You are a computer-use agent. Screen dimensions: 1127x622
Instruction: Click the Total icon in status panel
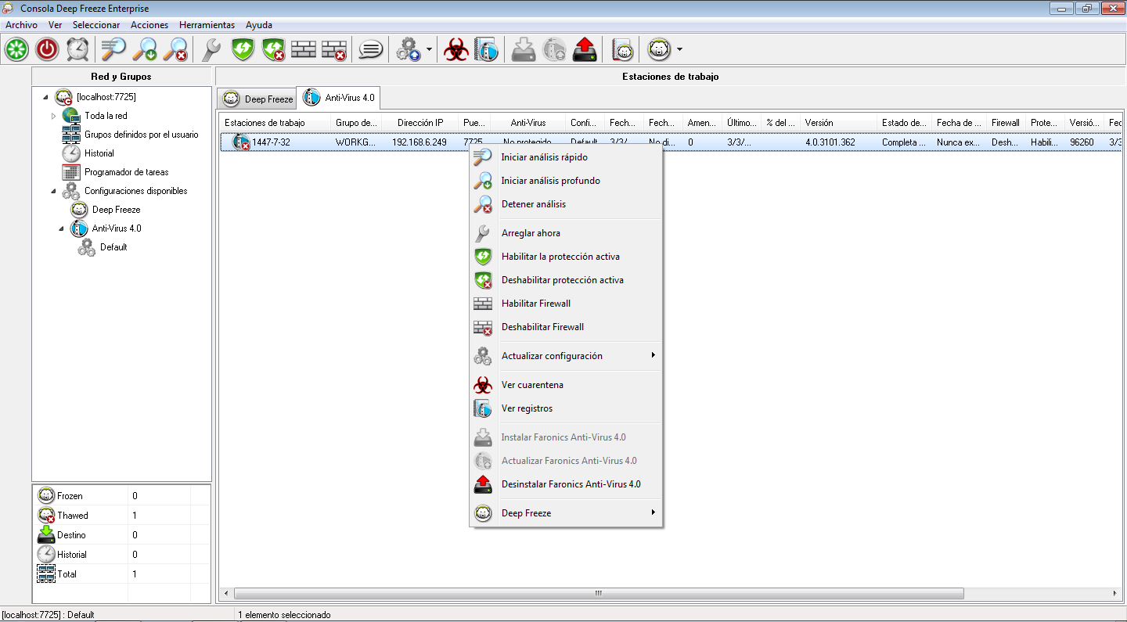pos(46,573)
